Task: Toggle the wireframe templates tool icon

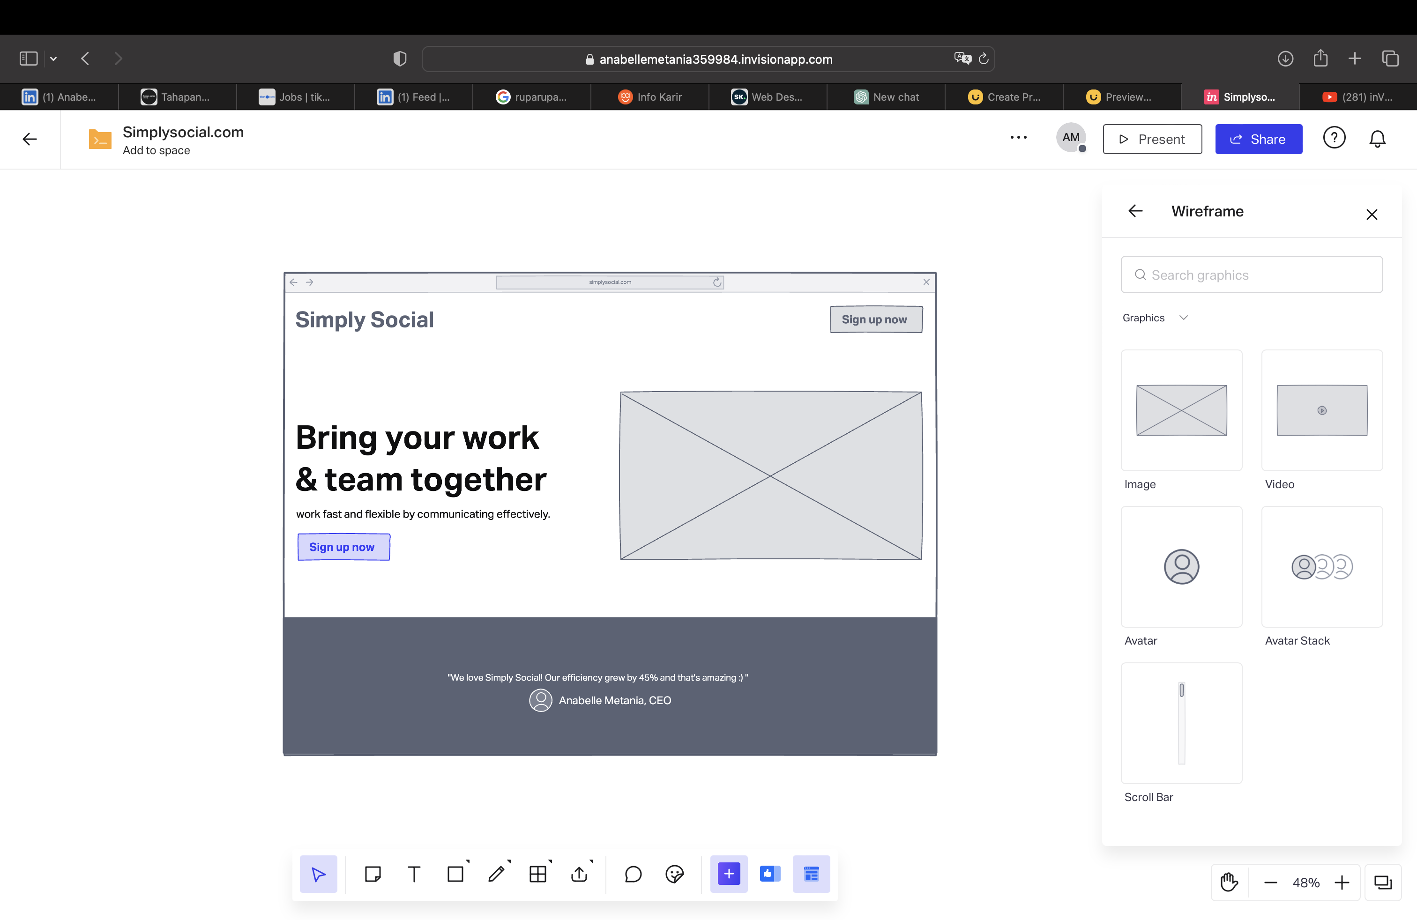Action: coord(812,874)
